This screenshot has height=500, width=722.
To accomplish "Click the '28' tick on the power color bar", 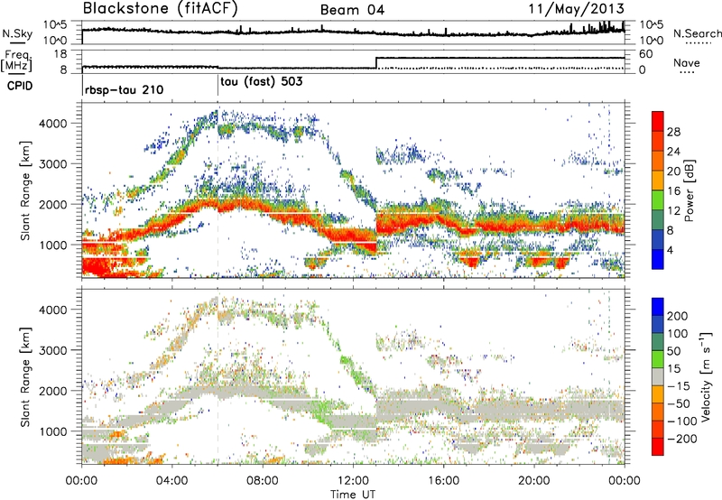I will (673, 132).
